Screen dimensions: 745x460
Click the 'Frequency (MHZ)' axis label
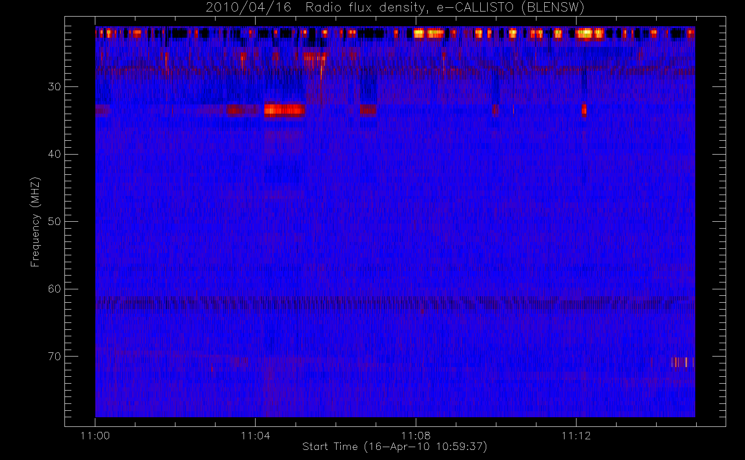tap(35, 222)
